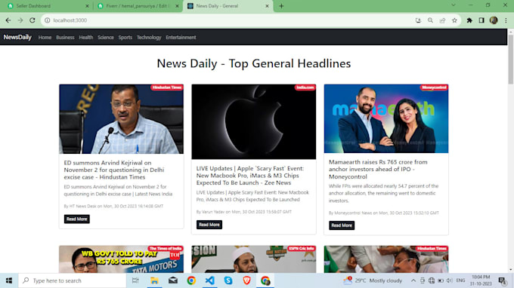Screen dimensions: 514x288
Task: Click the By HT News Desk byline
Action: coord(113,207)
